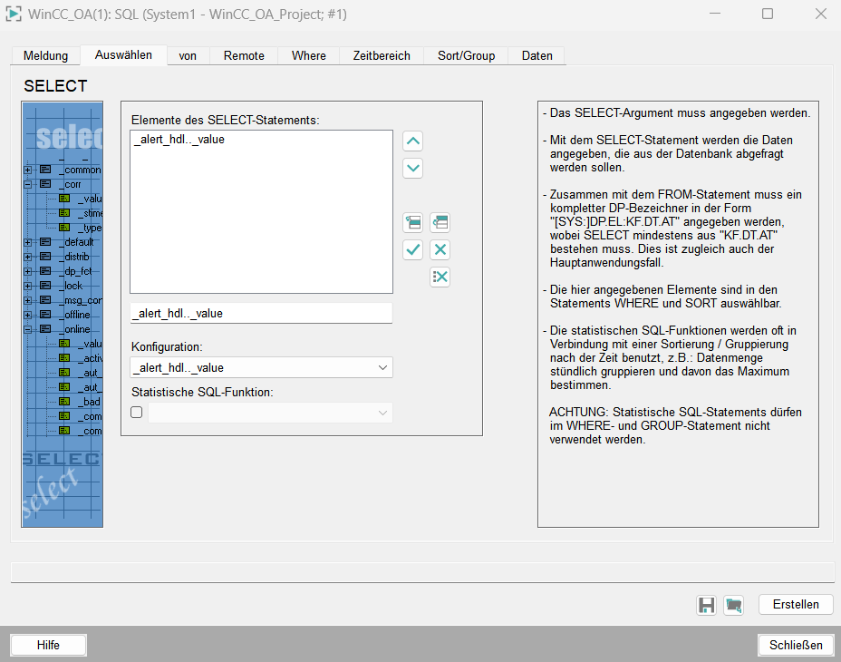The height and width of the screenshot is (662, 841).
Task: Click the element text field below the list
Action: (261, 313)
